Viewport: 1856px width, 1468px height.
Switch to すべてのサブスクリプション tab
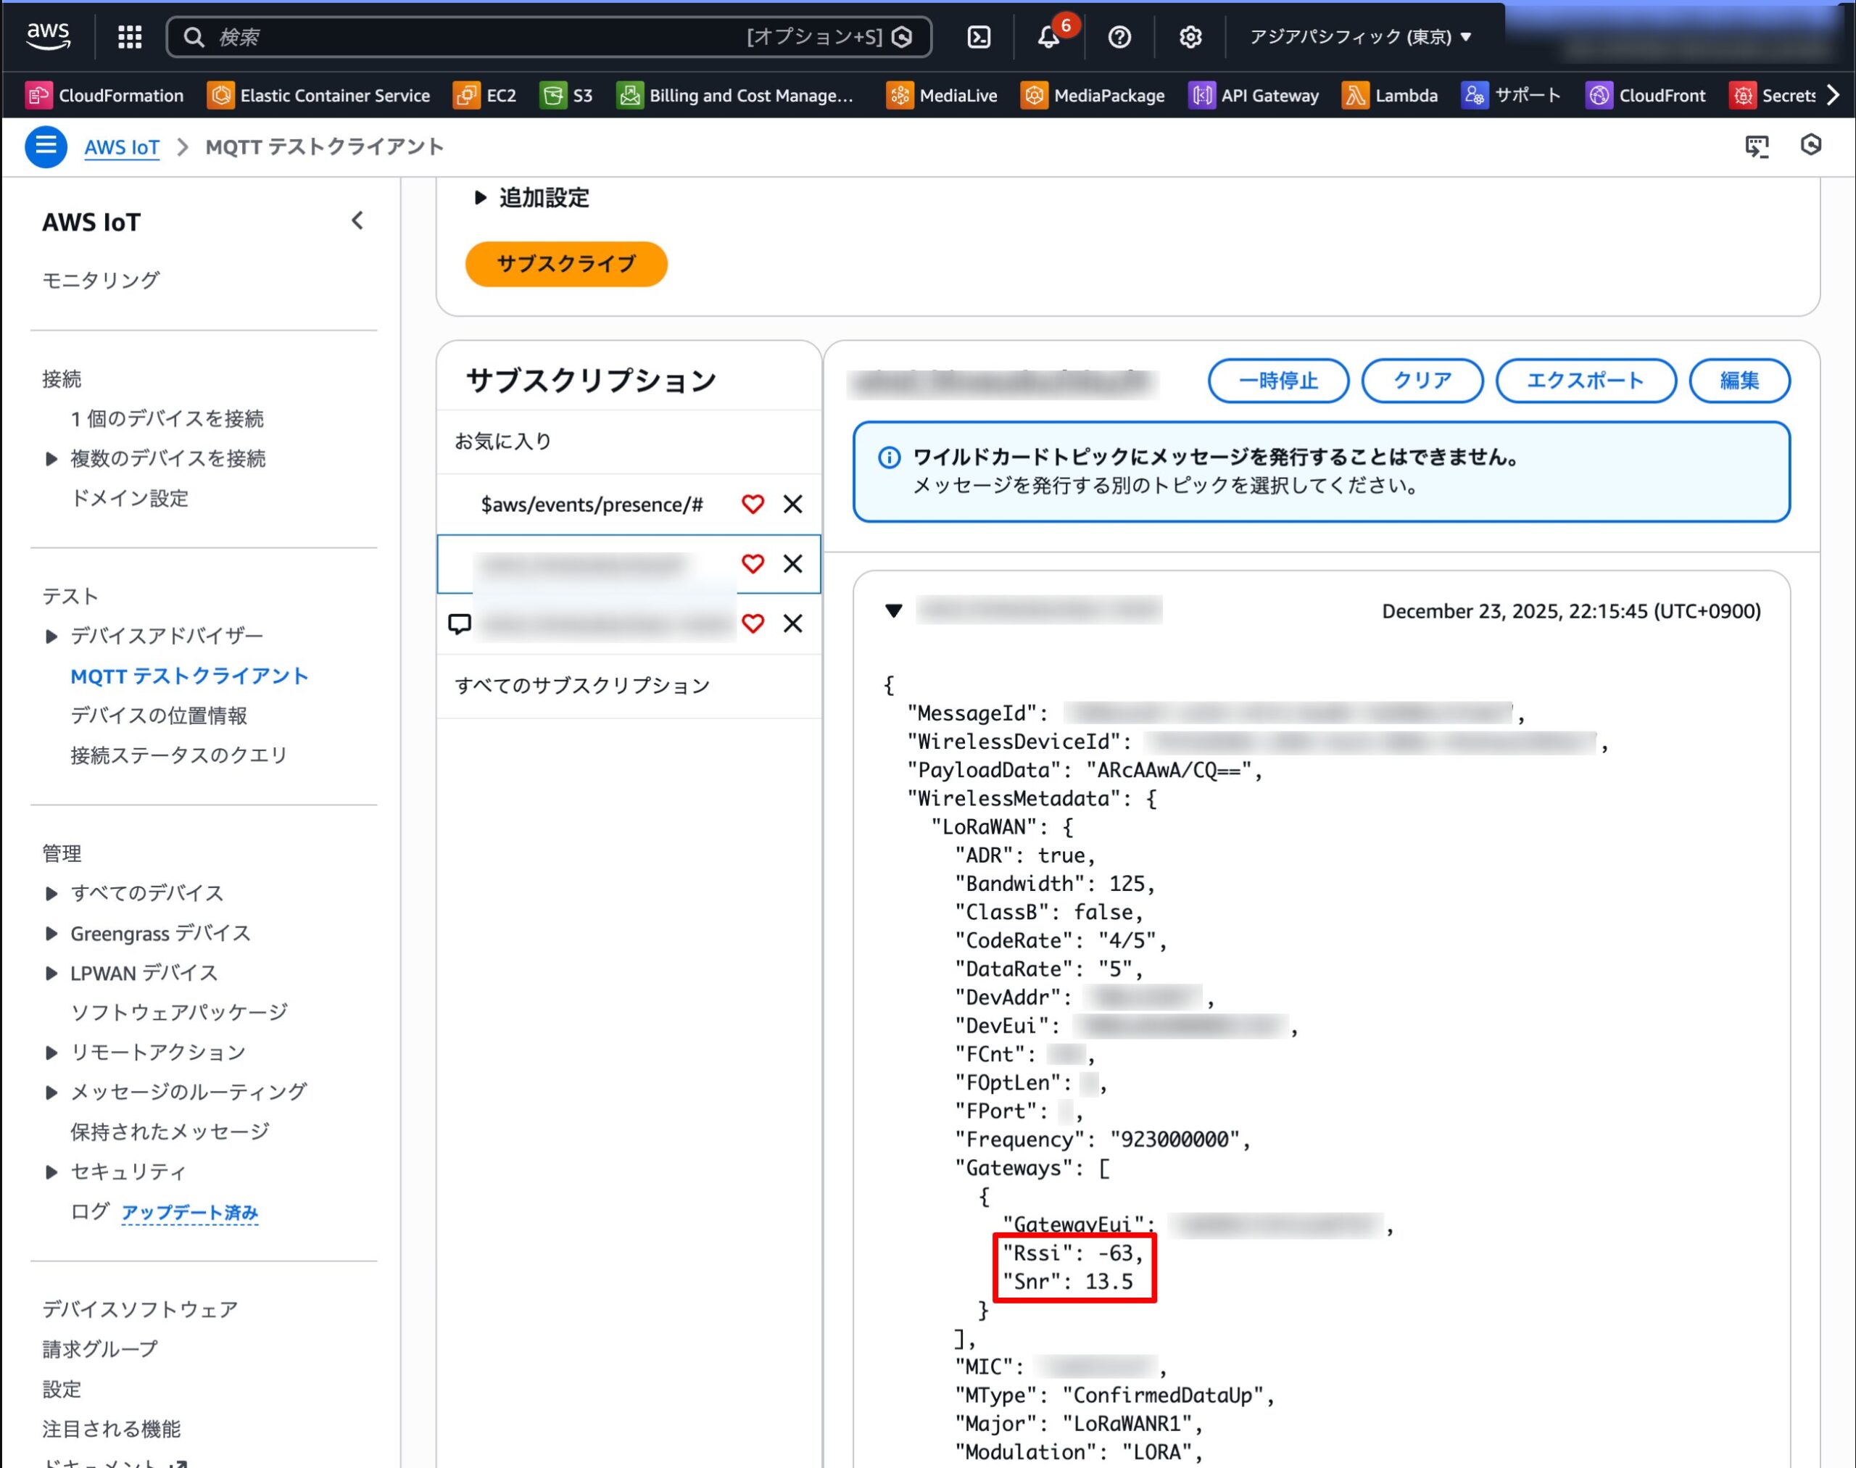(x=583, y=685)
